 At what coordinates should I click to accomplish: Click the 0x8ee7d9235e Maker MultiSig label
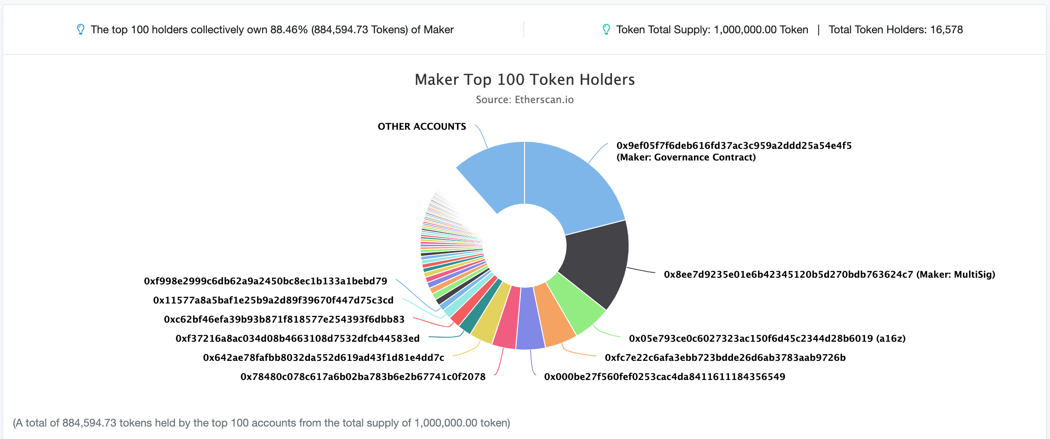point(830,274)
